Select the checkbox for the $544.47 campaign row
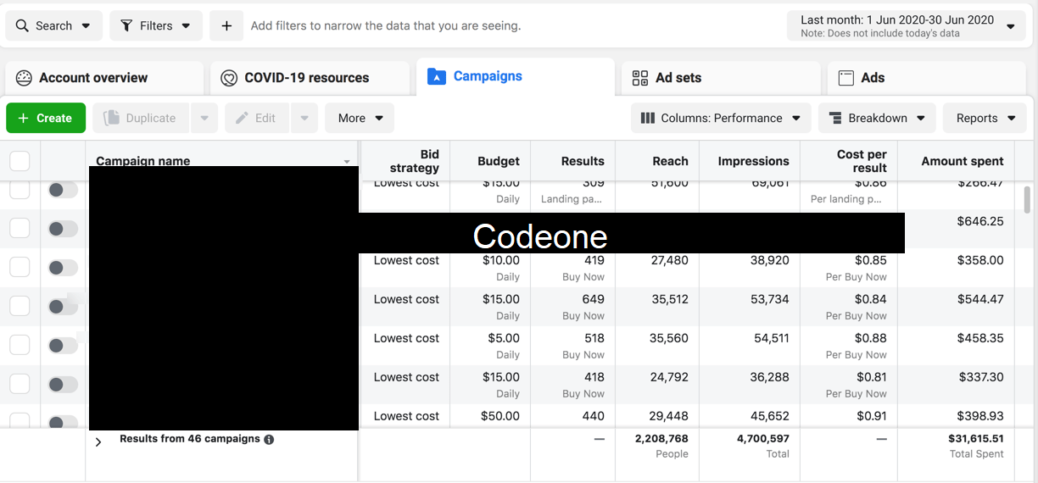Viewport: 1038px width, 483px height. coord(20,307)
